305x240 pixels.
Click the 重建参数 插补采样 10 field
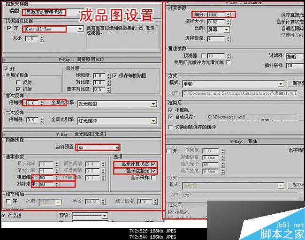tap(296, 66)
